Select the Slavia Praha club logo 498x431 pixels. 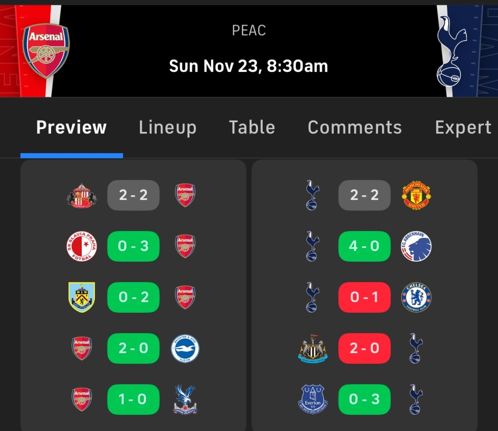coord(82,247)
